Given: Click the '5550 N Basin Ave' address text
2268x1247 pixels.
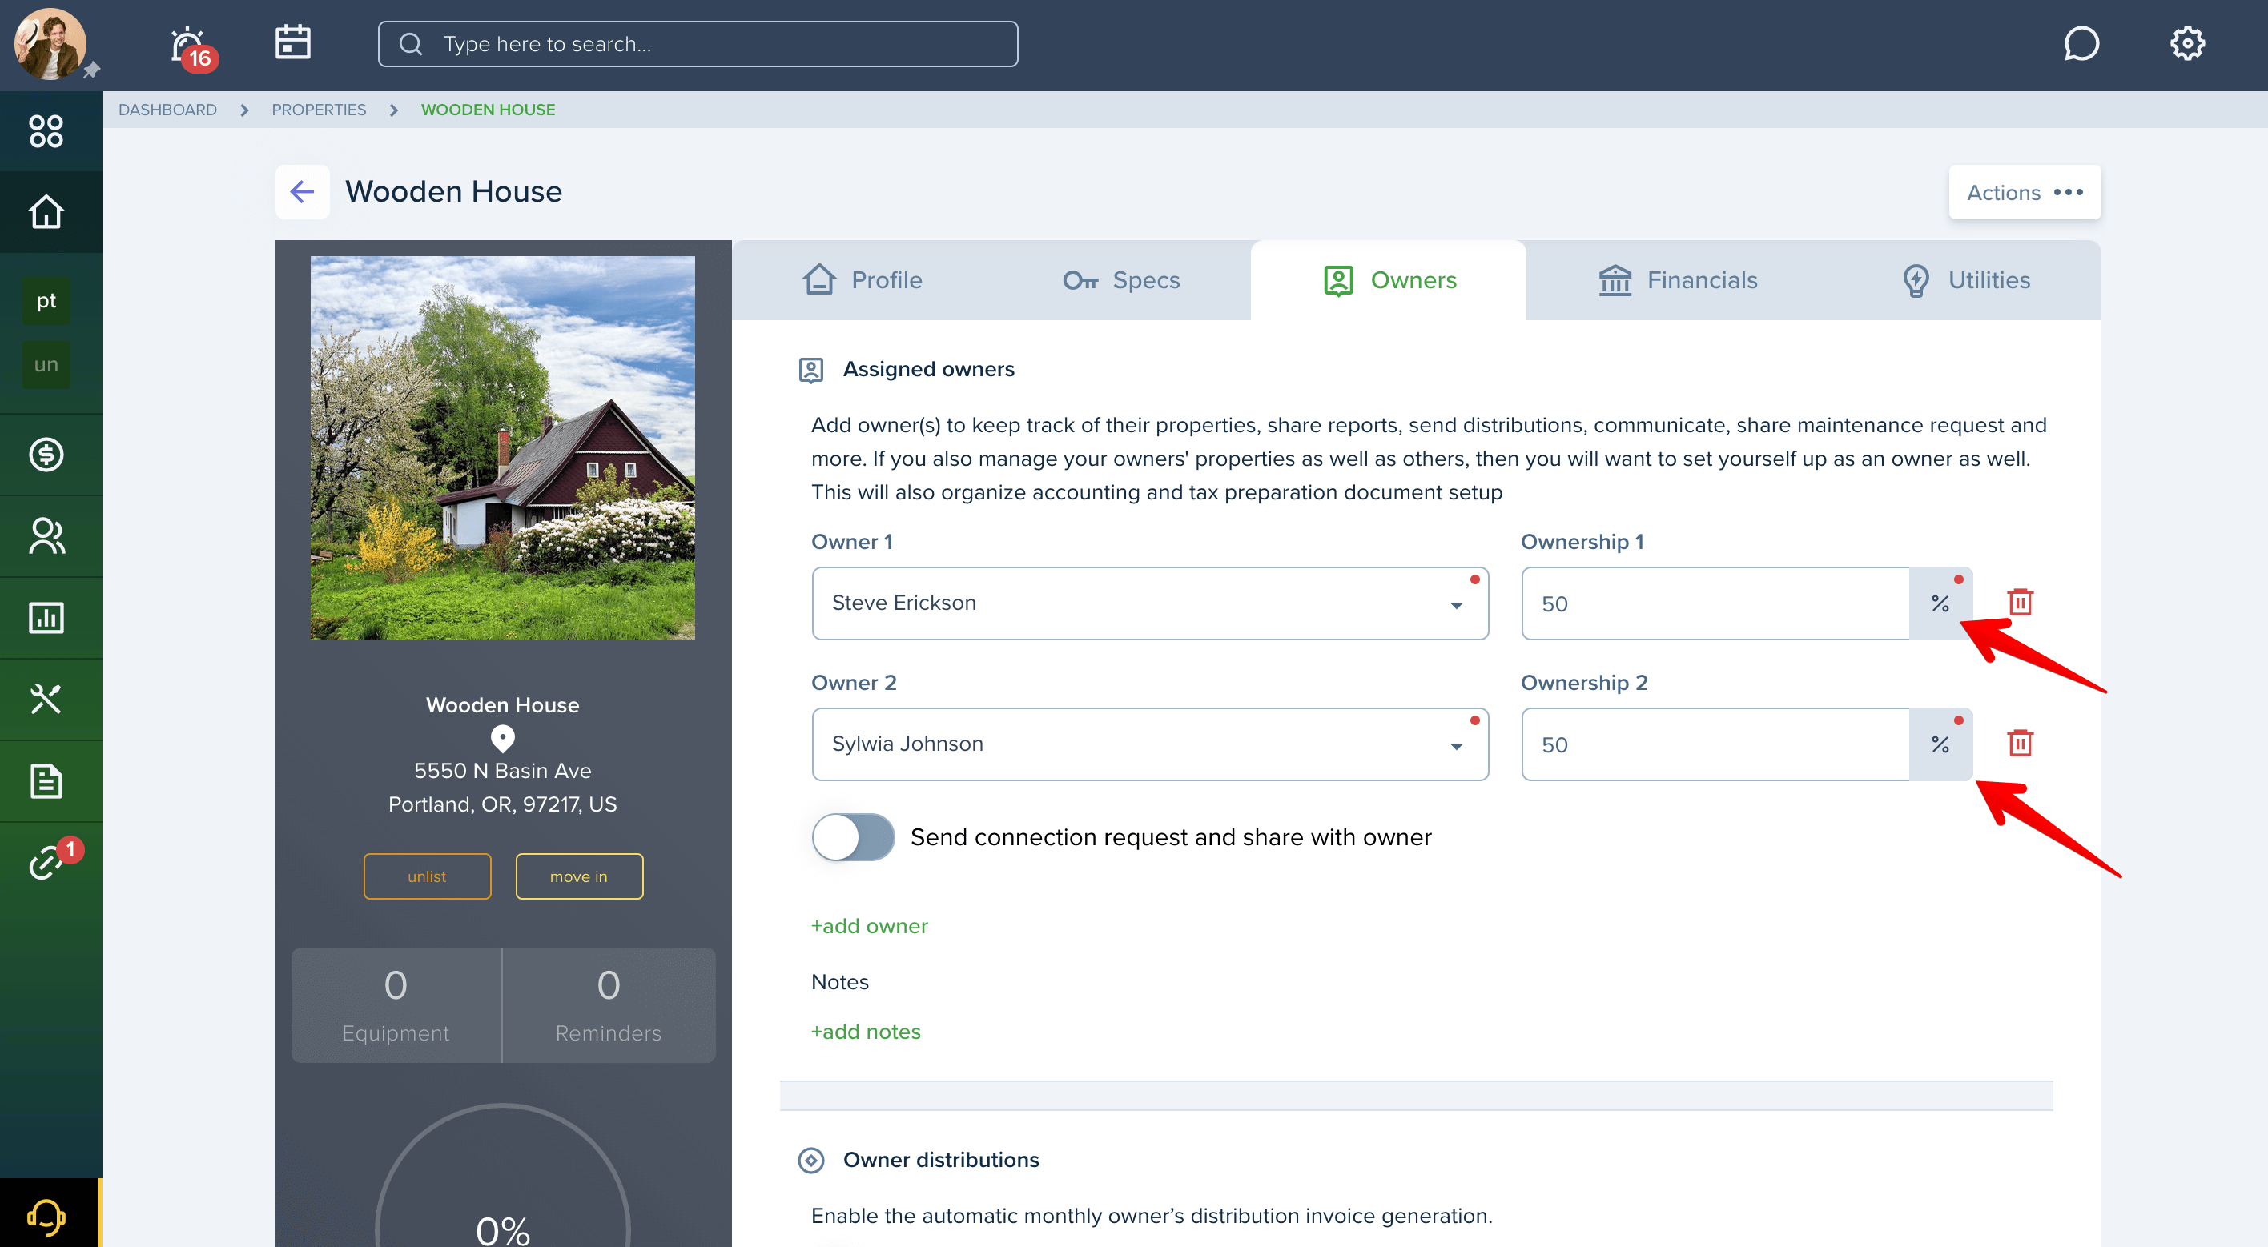Looking at the screenshot, I should (503, 771).
